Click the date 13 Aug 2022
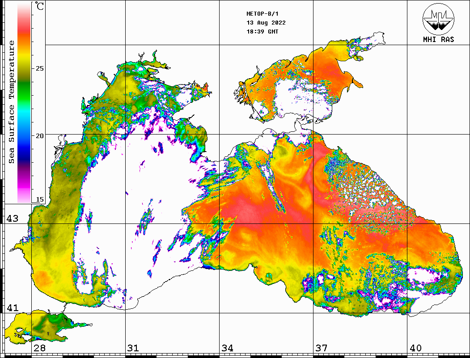The image size is (470, 358). coord(266,23)
